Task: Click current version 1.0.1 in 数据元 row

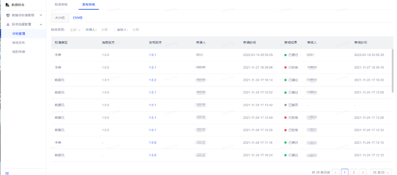Action: tap(105, 80)
